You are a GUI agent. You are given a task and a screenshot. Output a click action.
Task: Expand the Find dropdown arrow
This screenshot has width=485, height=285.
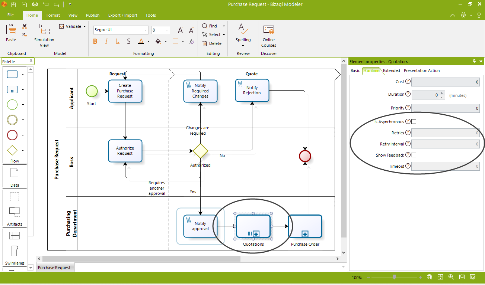coord(224,26)
